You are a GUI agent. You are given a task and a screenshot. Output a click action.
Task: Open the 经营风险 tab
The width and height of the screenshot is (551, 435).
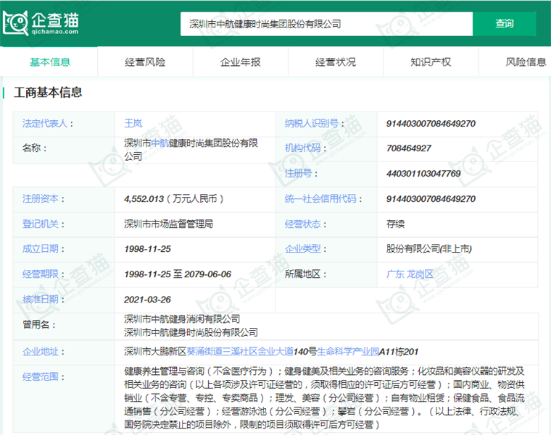tap(145, 62)
